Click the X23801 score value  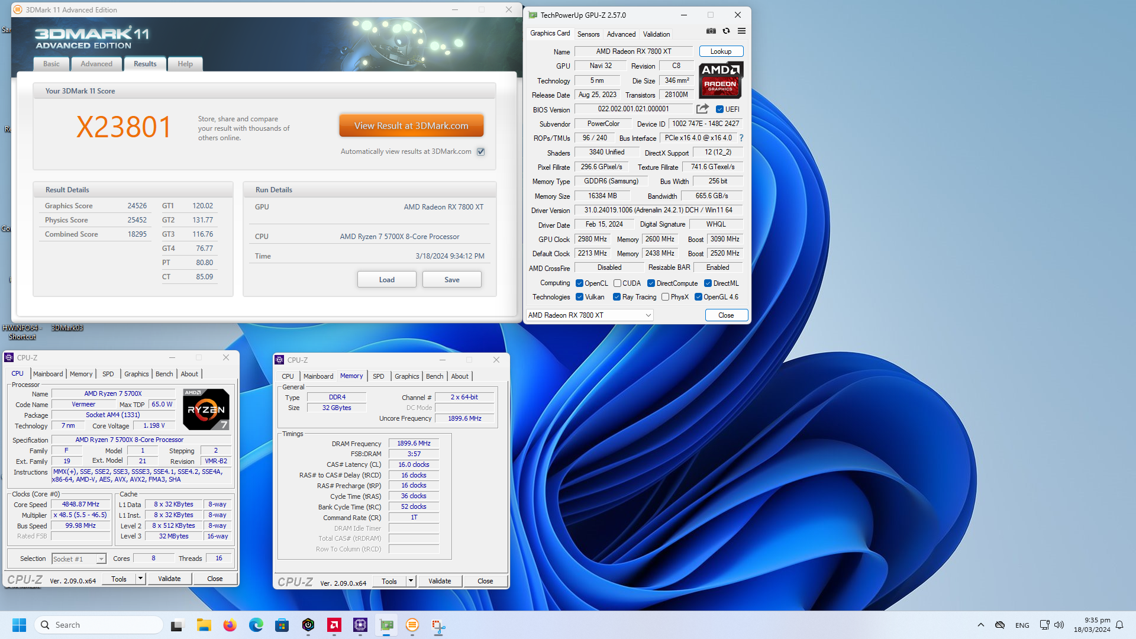click(124, 127)
